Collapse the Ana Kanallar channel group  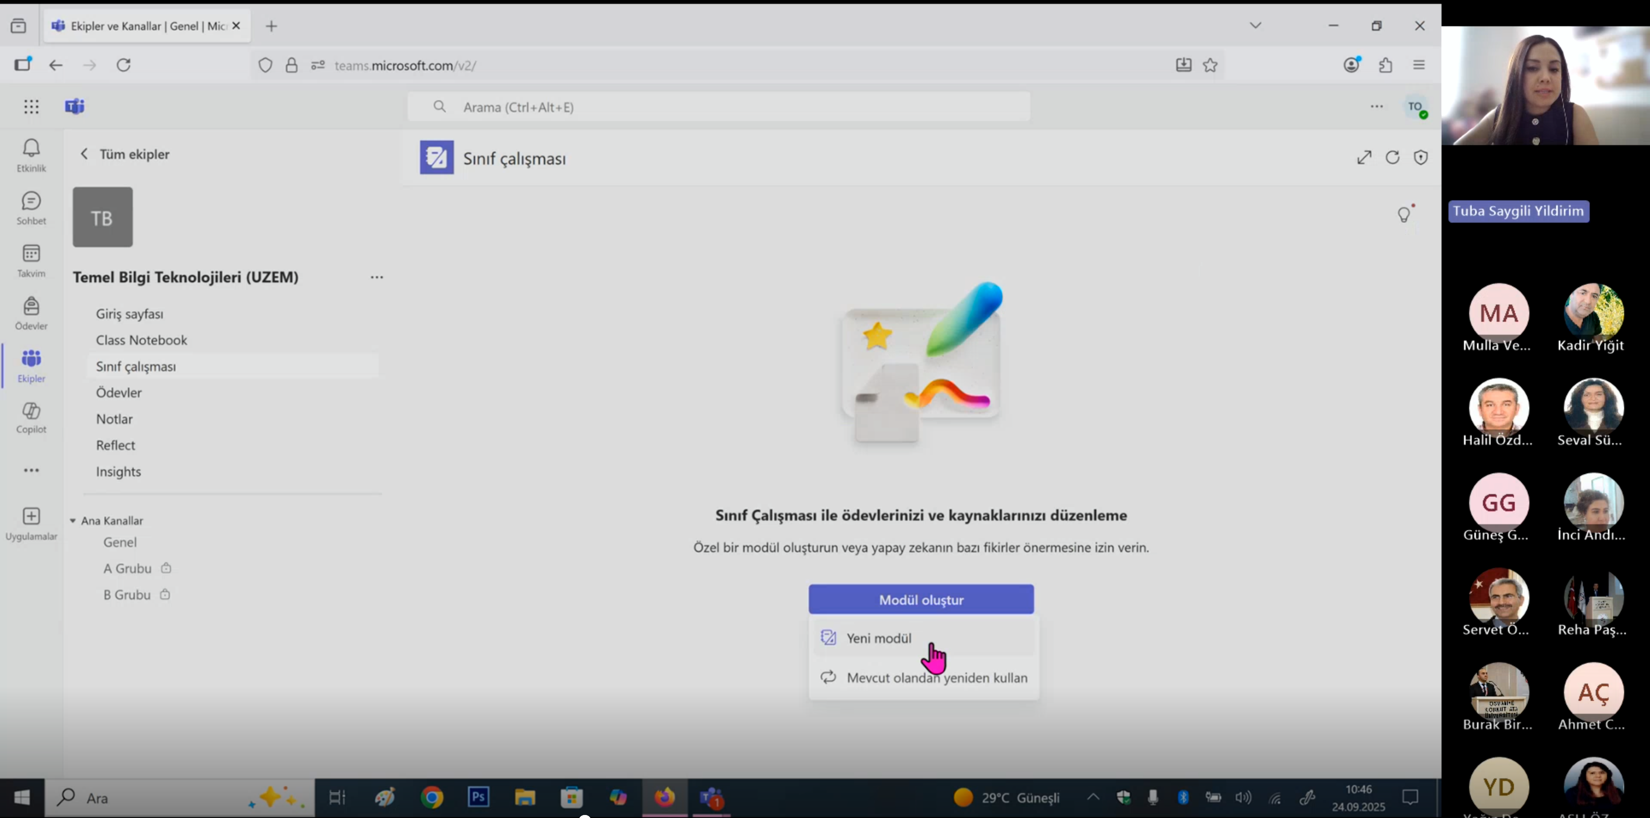pyautogui.click(x=73, y=521)
